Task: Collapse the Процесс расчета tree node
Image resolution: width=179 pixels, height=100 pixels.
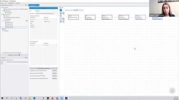Action: [x=2, y=14]
